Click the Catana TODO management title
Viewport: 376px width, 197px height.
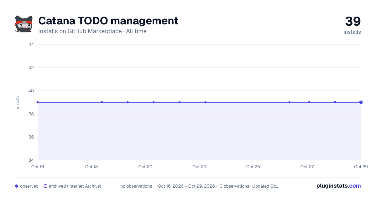tap(108, 21)
